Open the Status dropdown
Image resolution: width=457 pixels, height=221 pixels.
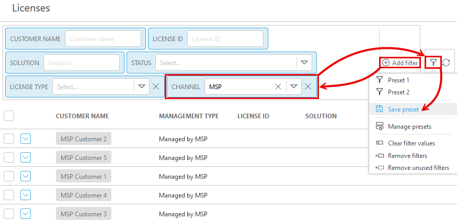tap(304, 63)
